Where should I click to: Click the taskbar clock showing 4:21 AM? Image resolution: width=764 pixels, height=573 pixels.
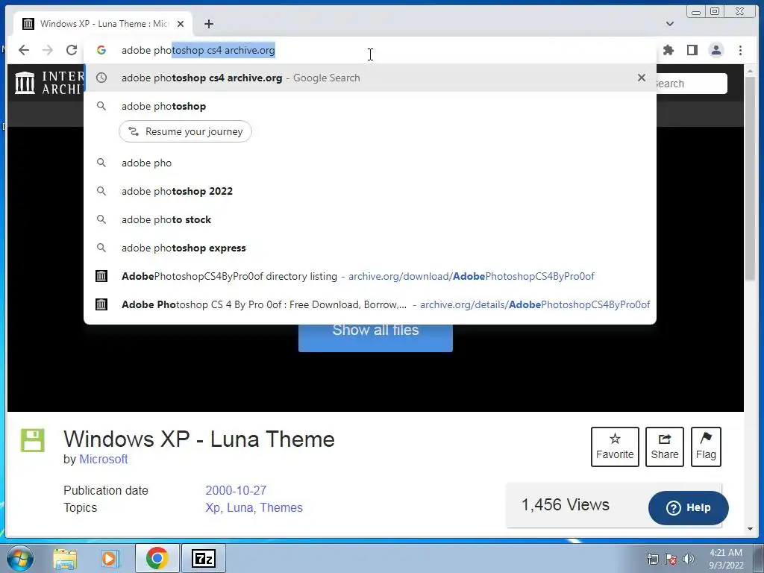tap(726, 559)
